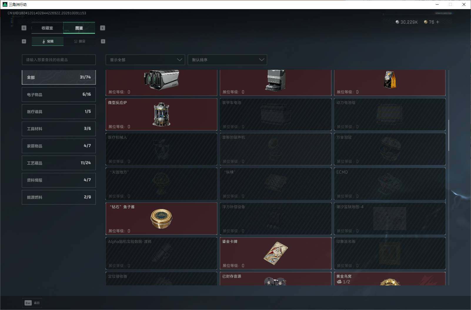
Task: Open the locked 医疗机械人 item
Action: click(x=161, y=149)
